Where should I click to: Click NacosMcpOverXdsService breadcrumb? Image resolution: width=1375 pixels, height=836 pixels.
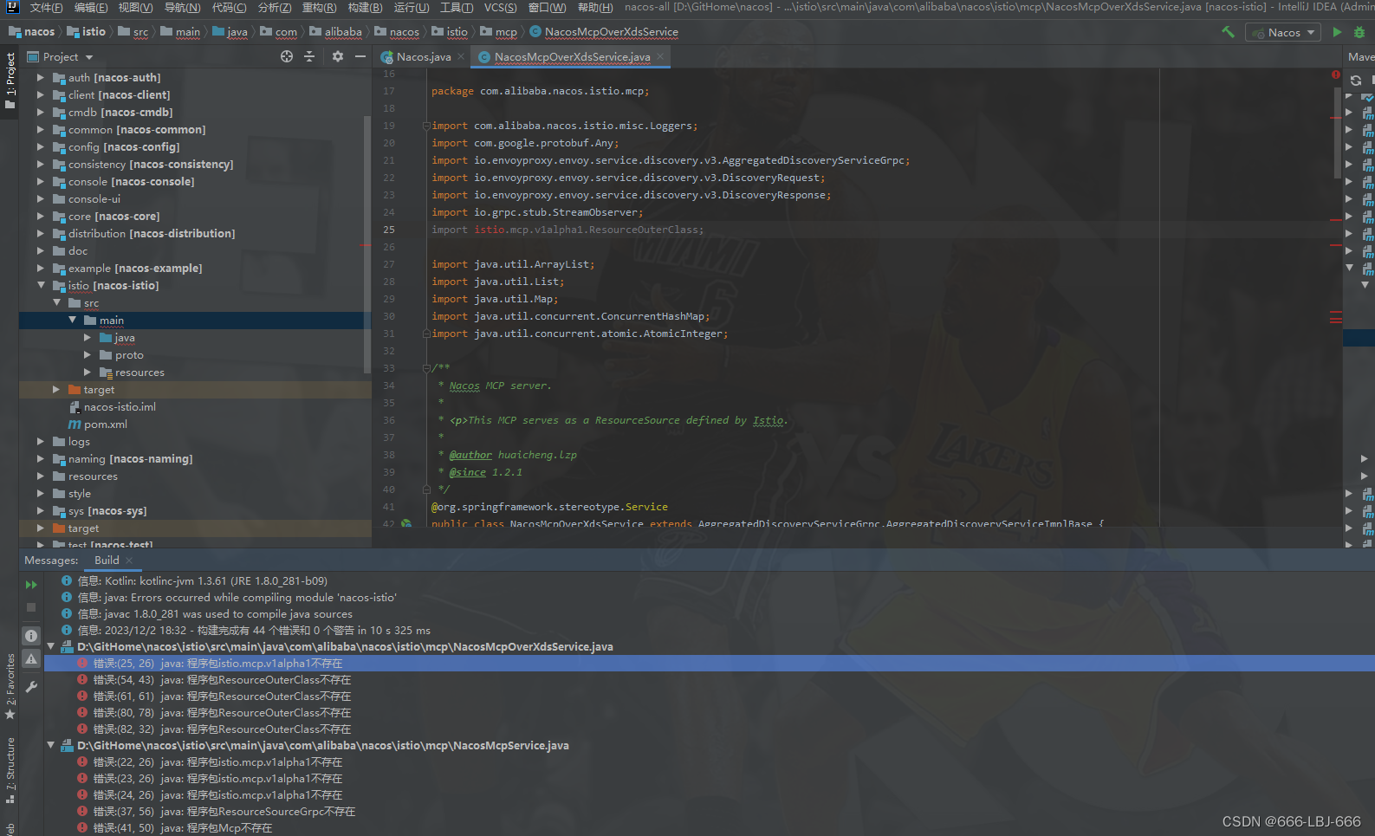604,32
